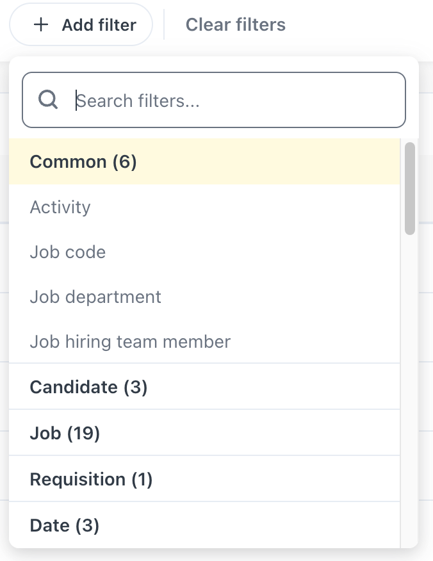Click the Clear filters link

pos(235,24)
